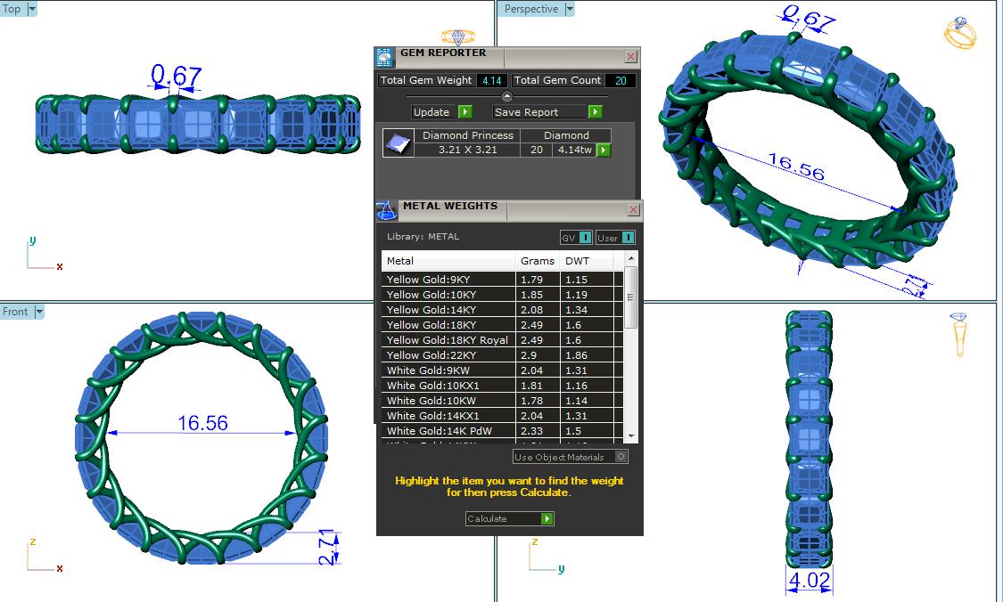Click the Metal Weights scale icon
Screen dimensions: 1003x602
coord(385,210)
